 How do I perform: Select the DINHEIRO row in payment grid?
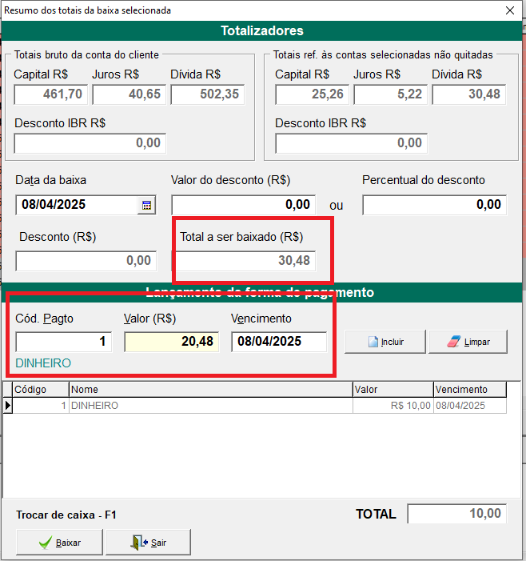[x=210, y=406]
